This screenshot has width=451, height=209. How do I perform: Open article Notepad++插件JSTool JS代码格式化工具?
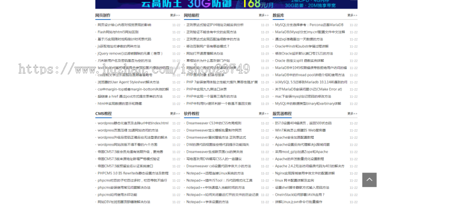point(219,180)
